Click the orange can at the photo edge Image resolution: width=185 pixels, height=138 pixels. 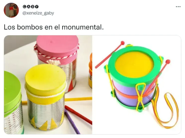90,70
